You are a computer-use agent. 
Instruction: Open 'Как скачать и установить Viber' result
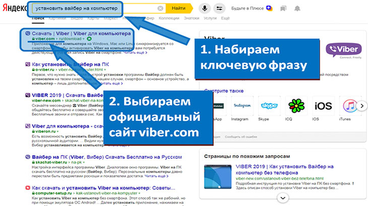[x=104, y=188]
